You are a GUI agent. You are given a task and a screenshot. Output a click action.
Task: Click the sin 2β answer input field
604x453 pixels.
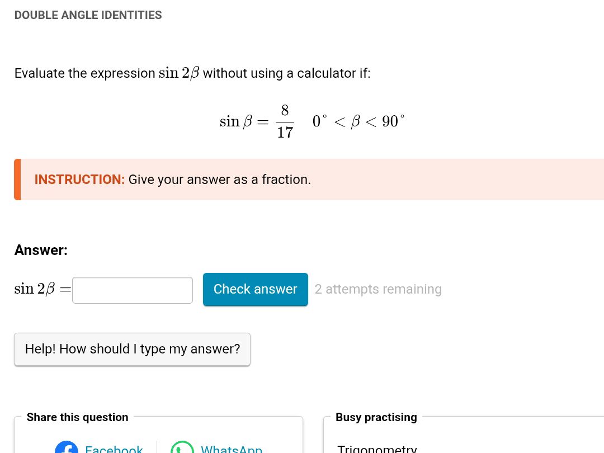132,290
